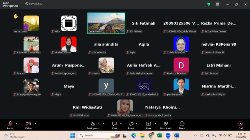Click the Windows taskbar Search box
Screen dimensions: 250x140
point(99,135)
